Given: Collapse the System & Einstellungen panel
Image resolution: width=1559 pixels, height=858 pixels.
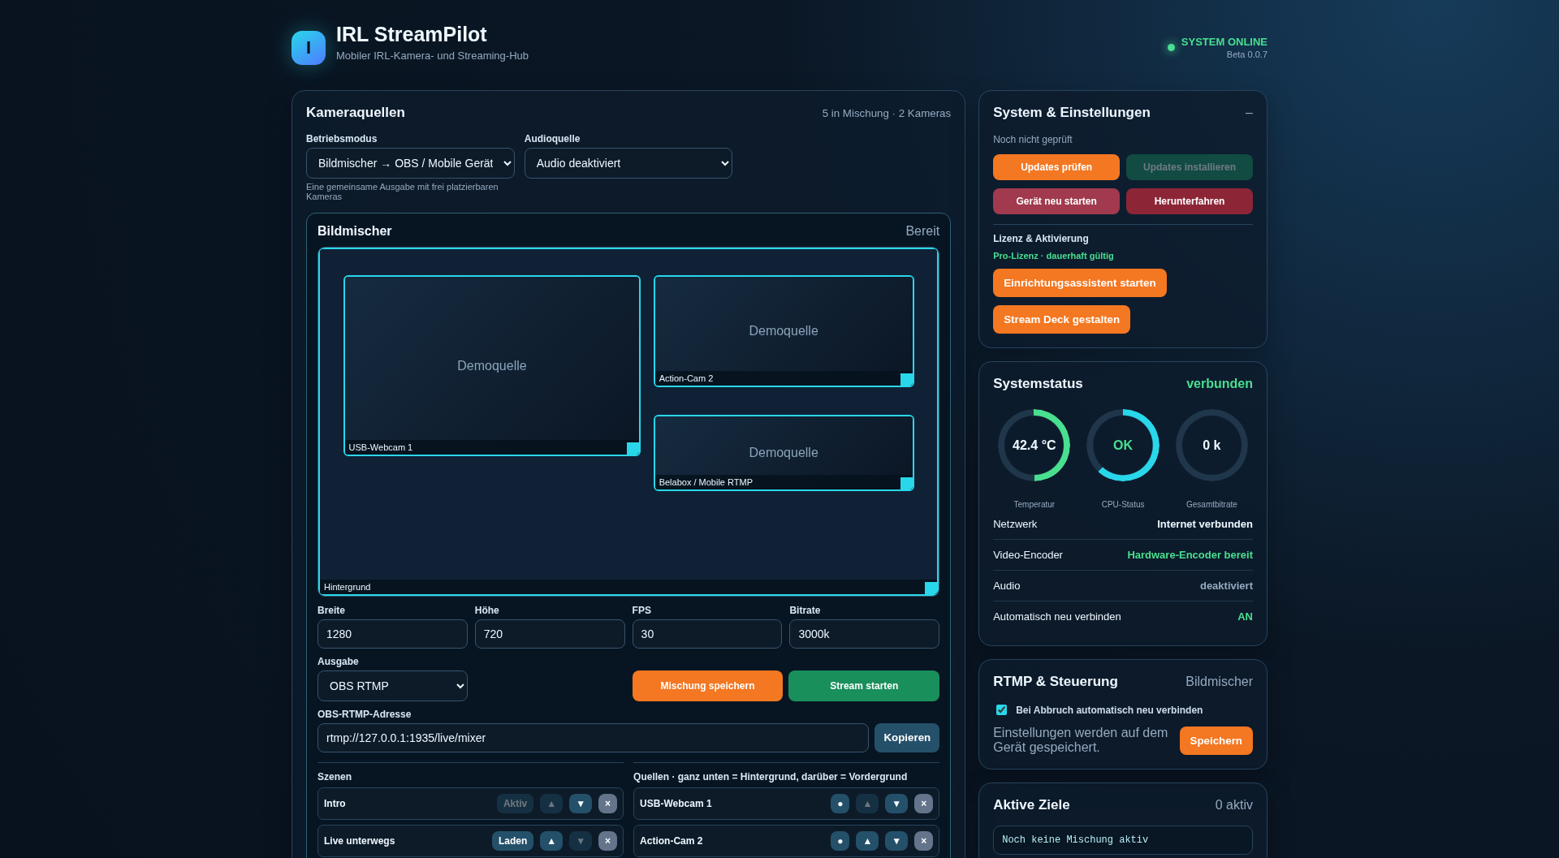Looking at the screenshot, I should [1249, 113].
